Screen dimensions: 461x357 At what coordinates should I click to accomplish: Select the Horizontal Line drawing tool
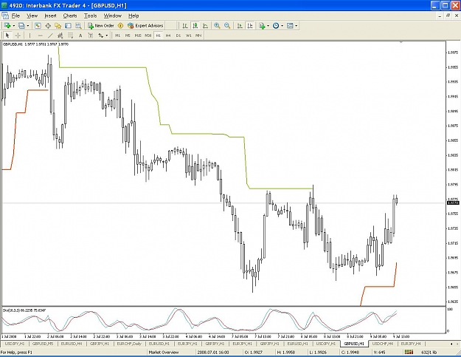tap(40, 35)
